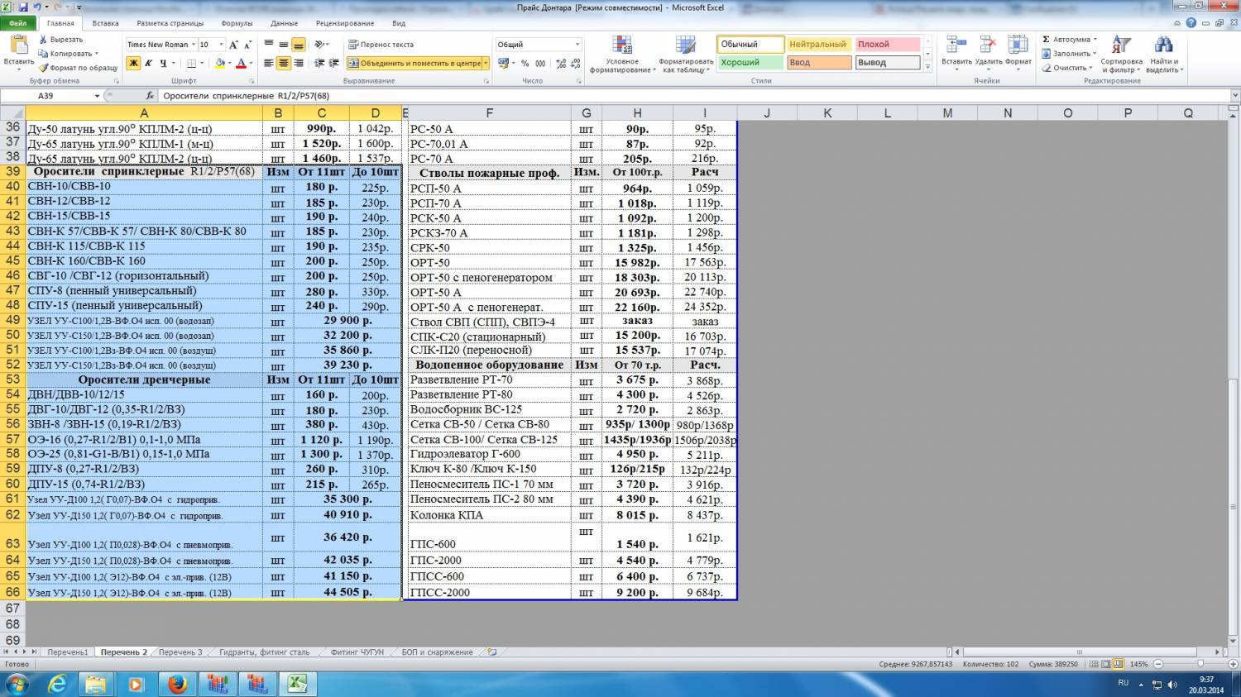Image resolution: width=1241 pixels, height=697 pixels.
Task: Click the percent style icon
Action: 525,64
